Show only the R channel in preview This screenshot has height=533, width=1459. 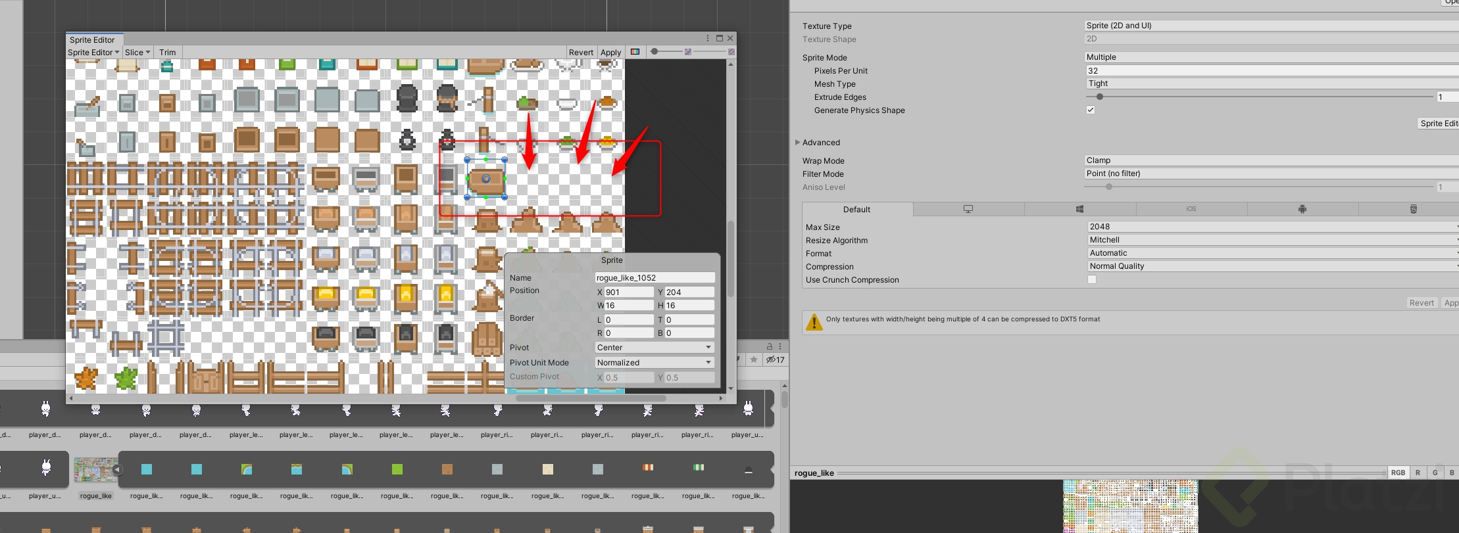[x=1418, y=473]
